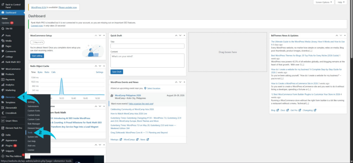Screen dimensions: 353x163
Task: Click Connect now for Rank Math
Action: click(37, 25)
